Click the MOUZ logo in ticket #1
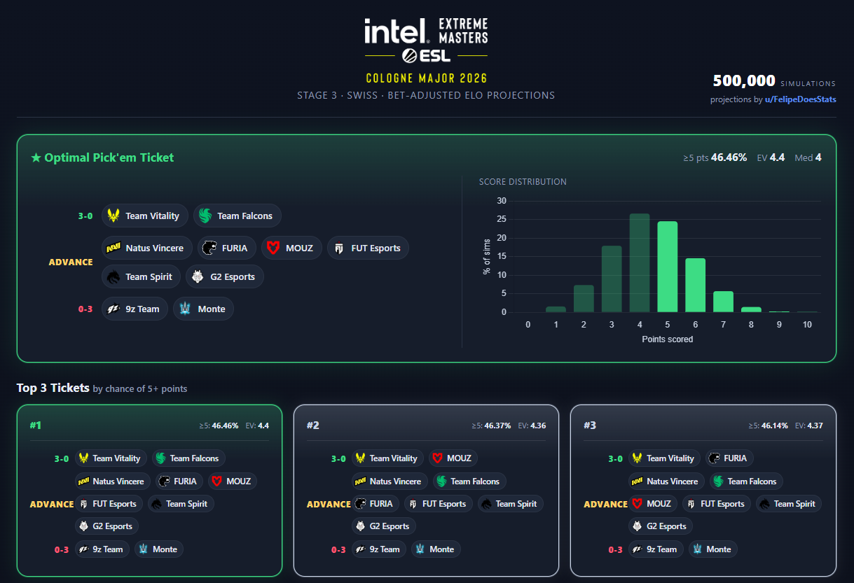 coord(217,482)
